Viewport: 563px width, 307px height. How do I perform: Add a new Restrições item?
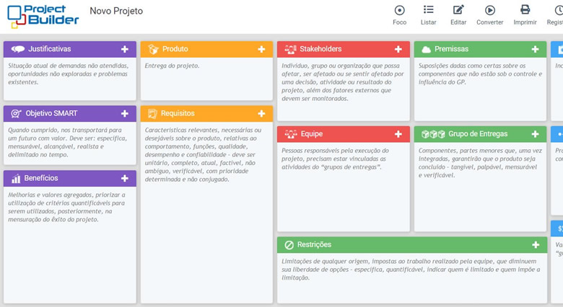536,244
